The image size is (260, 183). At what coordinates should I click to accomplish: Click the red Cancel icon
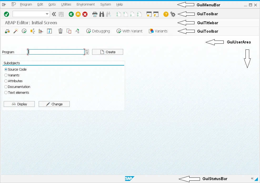tap(85, 14)
